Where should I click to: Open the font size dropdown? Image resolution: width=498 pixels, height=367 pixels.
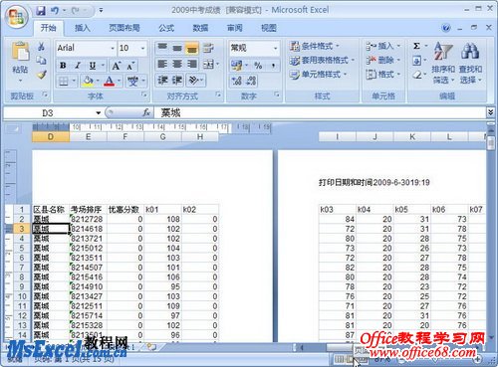pyautogui.click(x=143, y=48)
